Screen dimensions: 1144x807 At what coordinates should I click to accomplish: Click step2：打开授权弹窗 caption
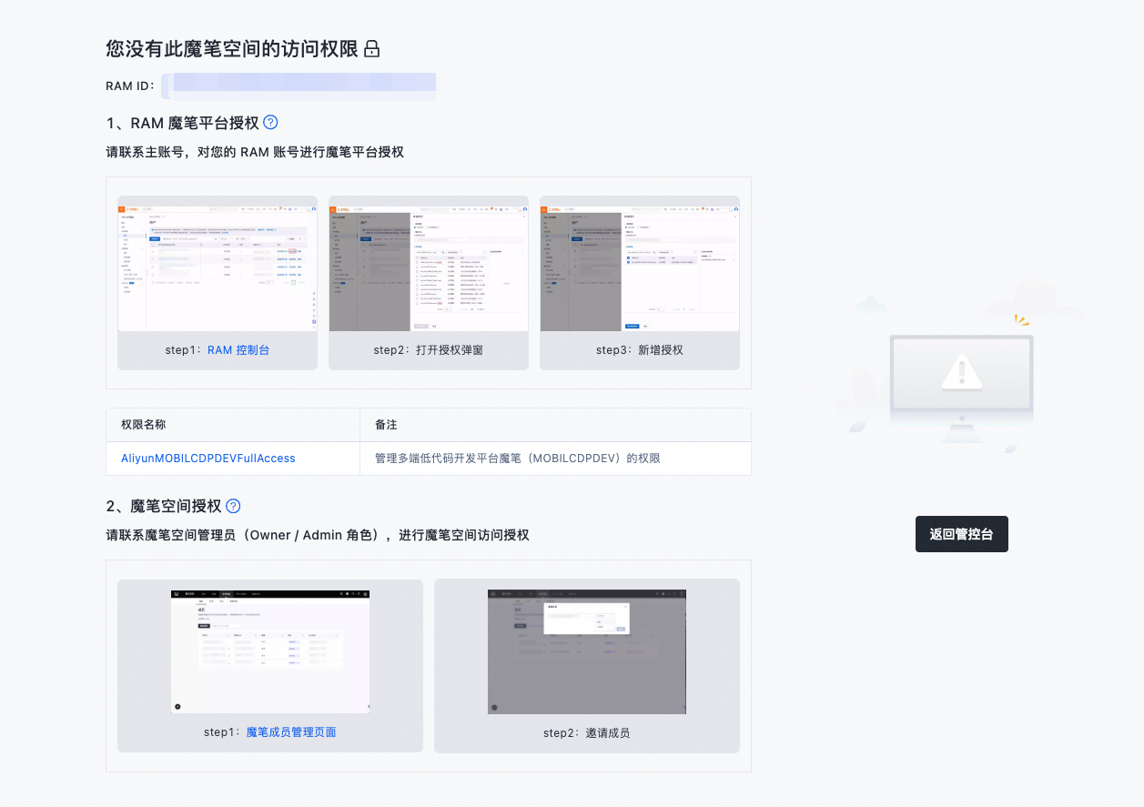[428, 349]
